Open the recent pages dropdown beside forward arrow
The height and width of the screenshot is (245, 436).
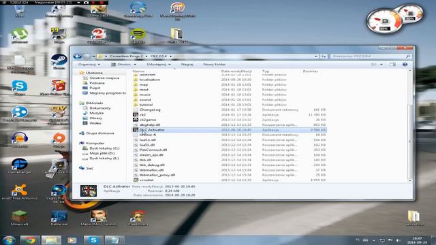(94, 56)
